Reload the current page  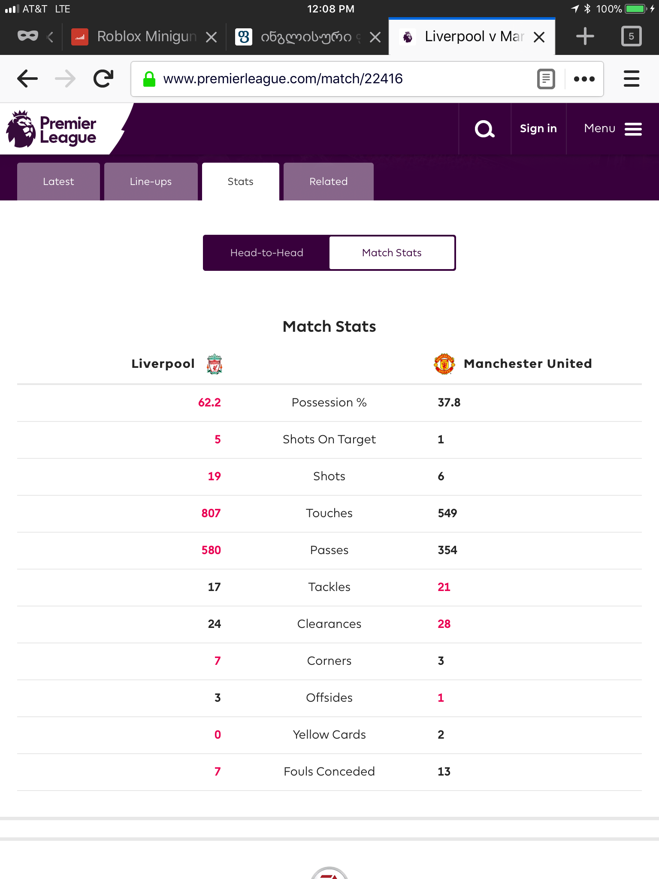tap(103, 79)
